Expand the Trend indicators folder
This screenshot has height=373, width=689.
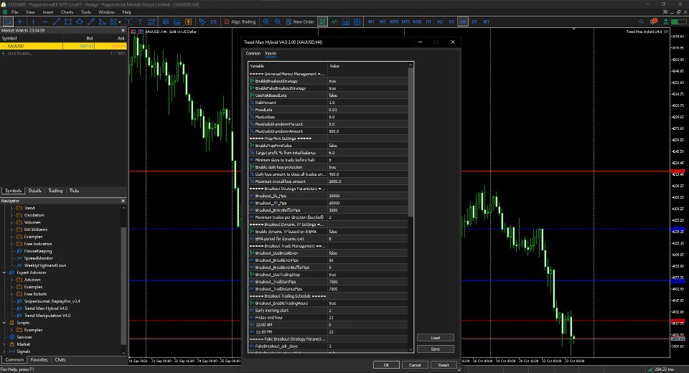(11, 208)
